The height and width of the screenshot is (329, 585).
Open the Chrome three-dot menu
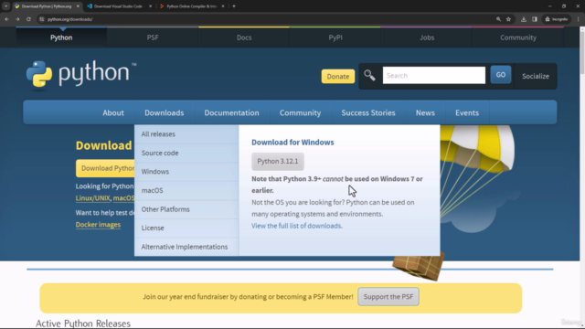pyautogui.click(x=578, y=19)
